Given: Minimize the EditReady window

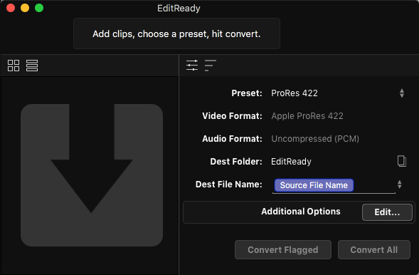Looking at the screenshot, I should (x=25, y=8).
